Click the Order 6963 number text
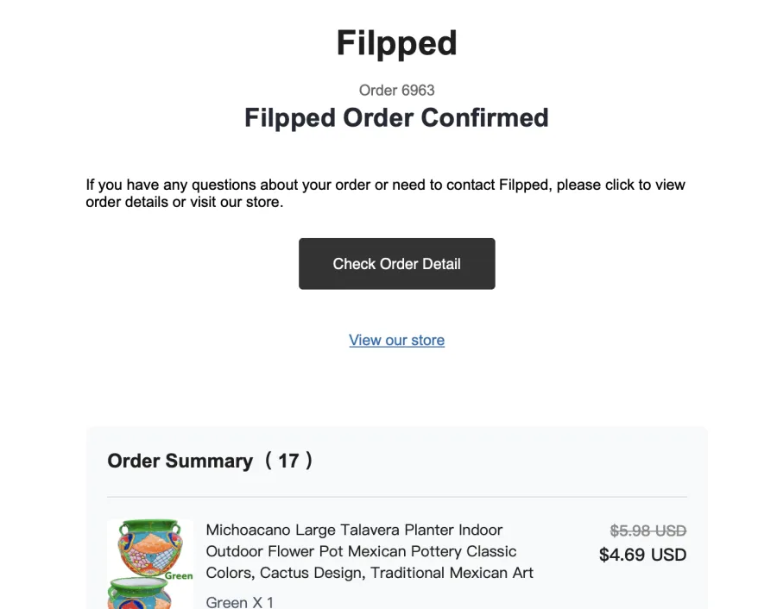 [396, 90]
